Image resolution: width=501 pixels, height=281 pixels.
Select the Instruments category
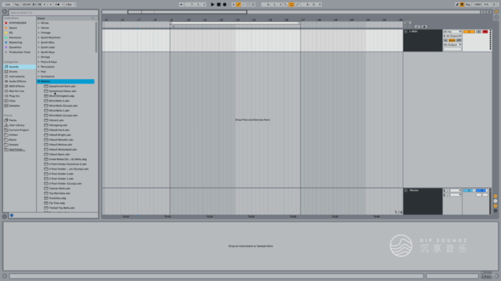[x=16, y=76]
